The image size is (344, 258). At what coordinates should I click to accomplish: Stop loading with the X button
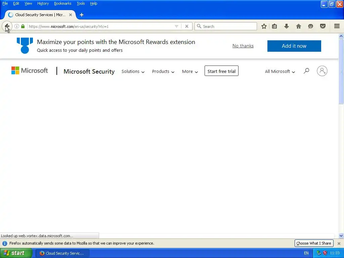point(187,26)
